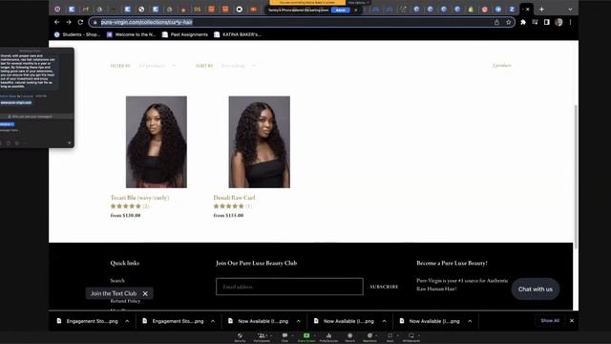Open the media control icon beside extensions

coord(535,22)
